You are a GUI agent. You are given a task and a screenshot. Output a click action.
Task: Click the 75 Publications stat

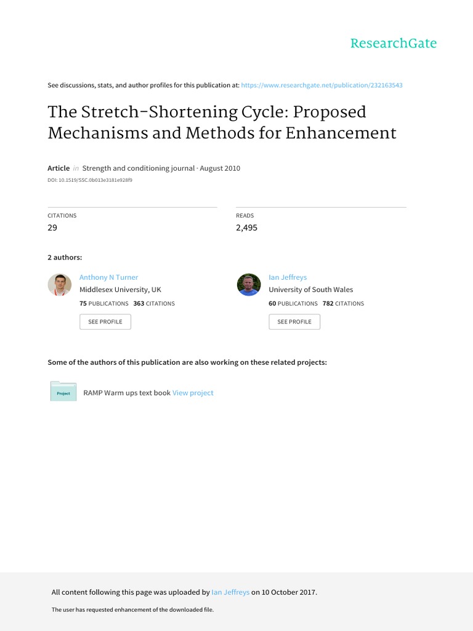[104, 303]
